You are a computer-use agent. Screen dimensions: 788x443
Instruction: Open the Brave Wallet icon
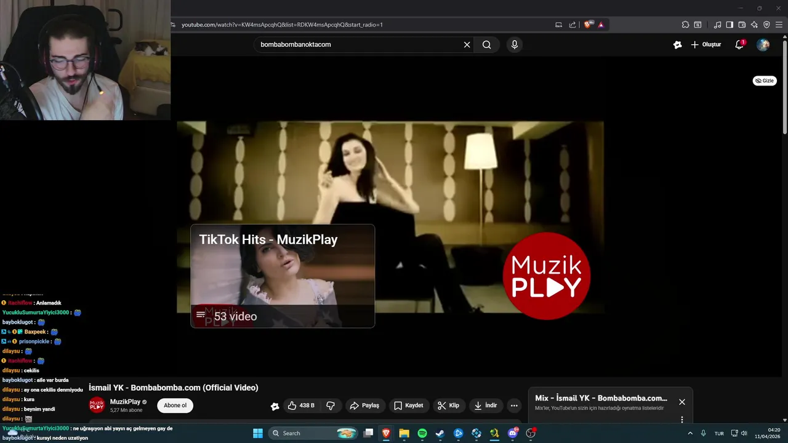tap(742, 25)
